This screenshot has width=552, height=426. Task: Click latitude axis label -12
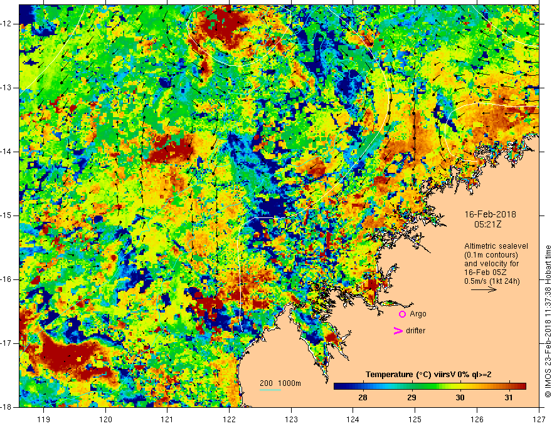(x=6, y=24)
